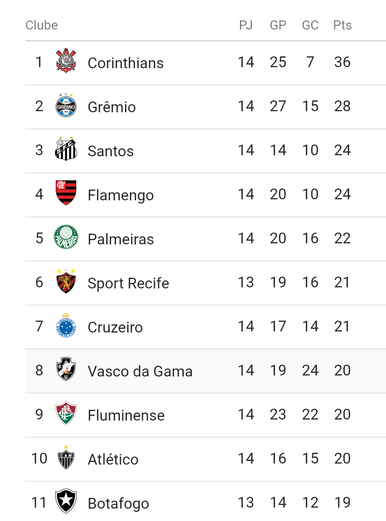Click the GC column header
The image size is (386, 521).
[x=310, y=25]
